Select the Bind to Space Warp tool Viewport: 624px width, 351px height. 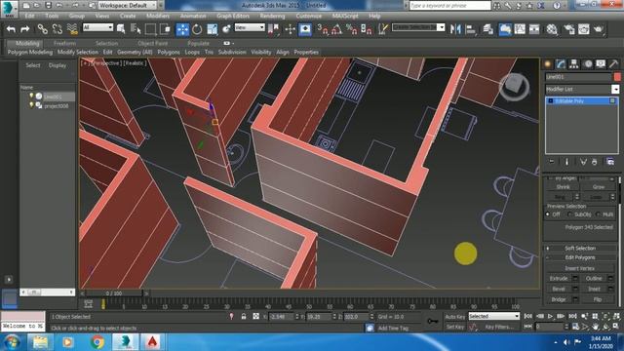click(71, 29)
